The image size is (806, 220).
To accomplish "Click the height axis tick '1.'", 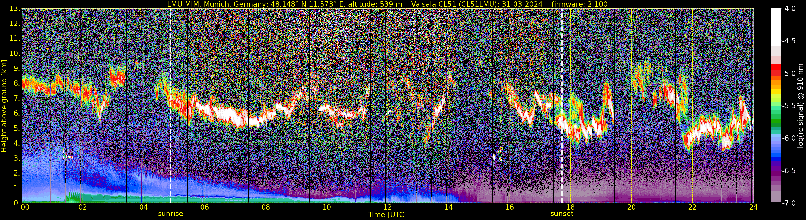I will (17, 188).
